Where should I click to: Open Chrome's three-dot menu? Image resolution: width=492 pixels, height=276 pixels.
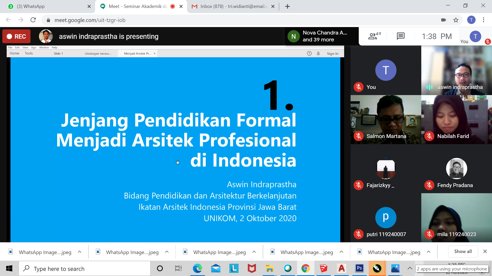(484, 20)
